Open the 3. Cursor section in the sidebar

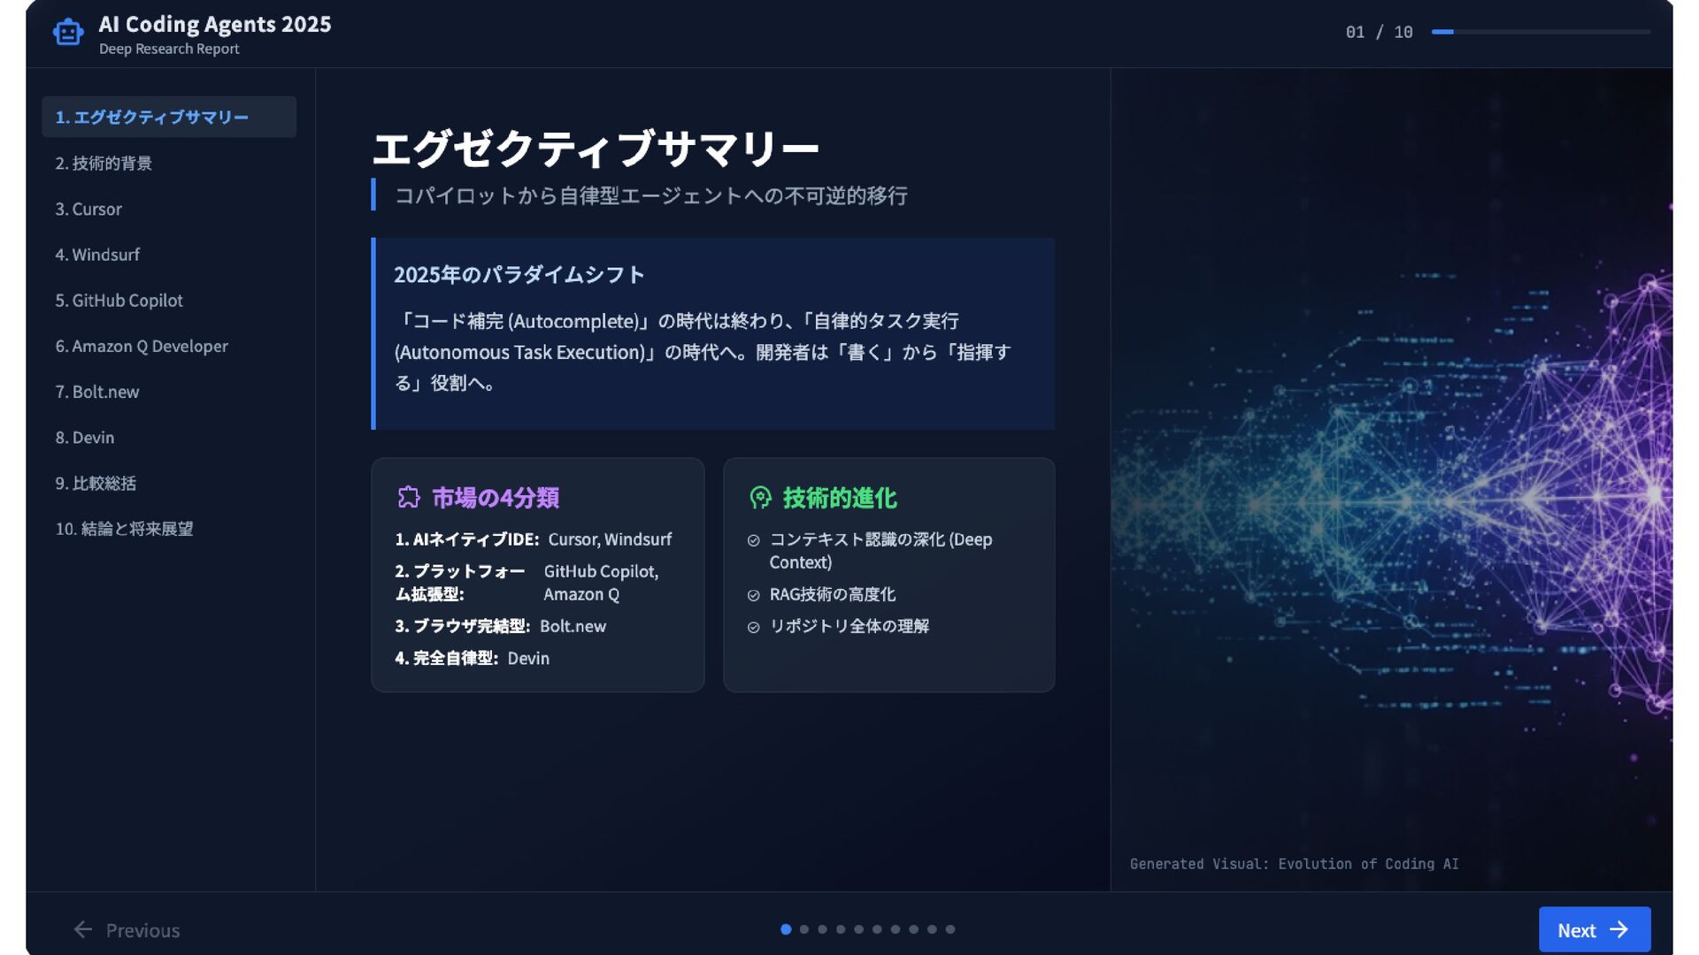coord(88,210)
